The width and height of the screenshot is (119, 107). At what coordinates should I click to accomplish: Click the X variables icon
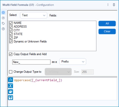[x=11, y=86]
